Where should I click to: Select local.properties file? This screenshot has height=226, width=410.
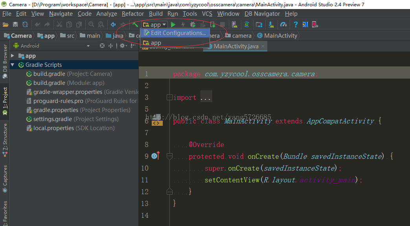pos(70,128)
